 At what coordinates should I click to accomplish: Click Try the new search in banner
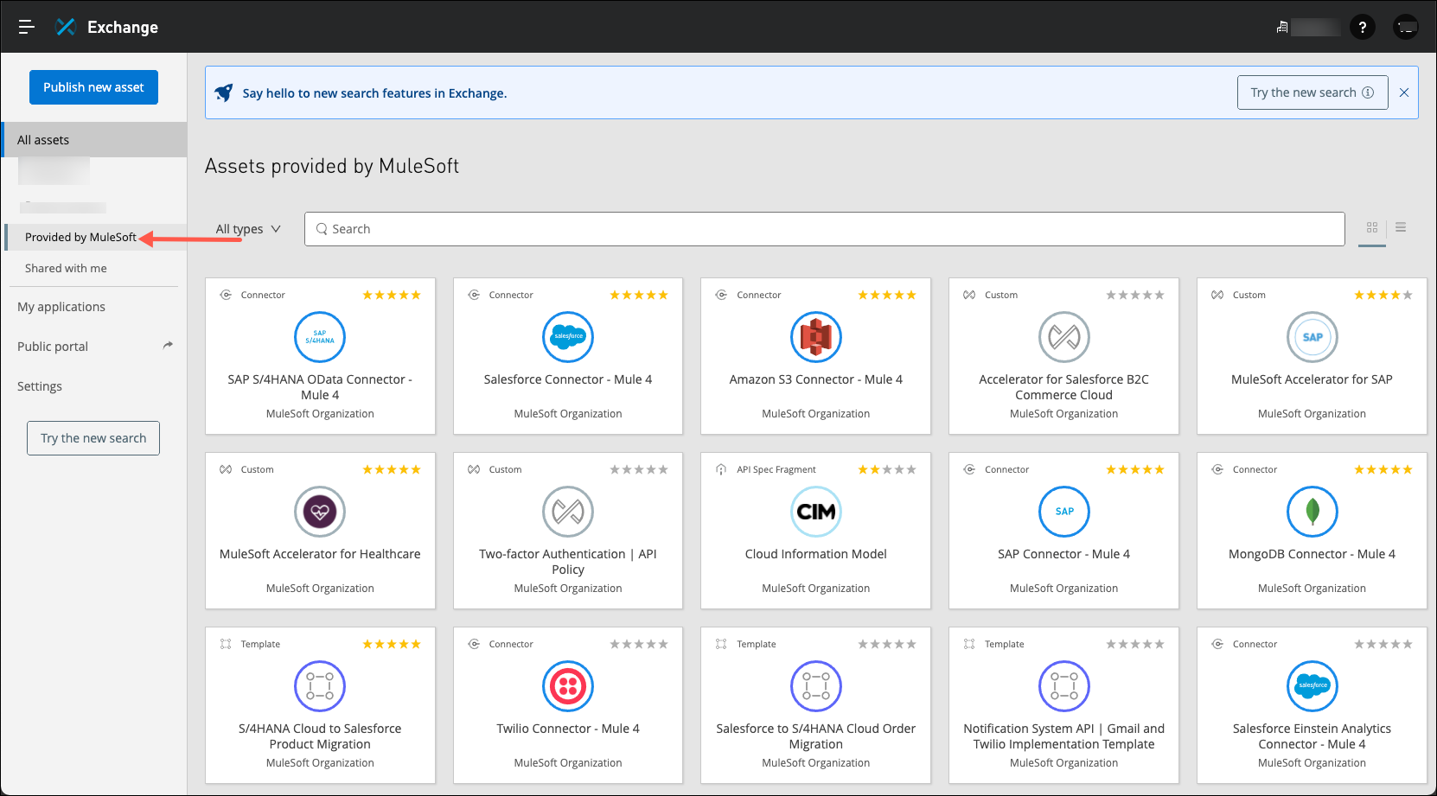(1312, 92)
